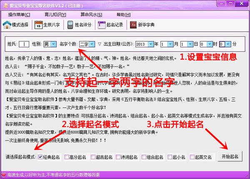Open 新华字典 dictionary icon
This screenshot has height=179, width=250.
[133, 25]
